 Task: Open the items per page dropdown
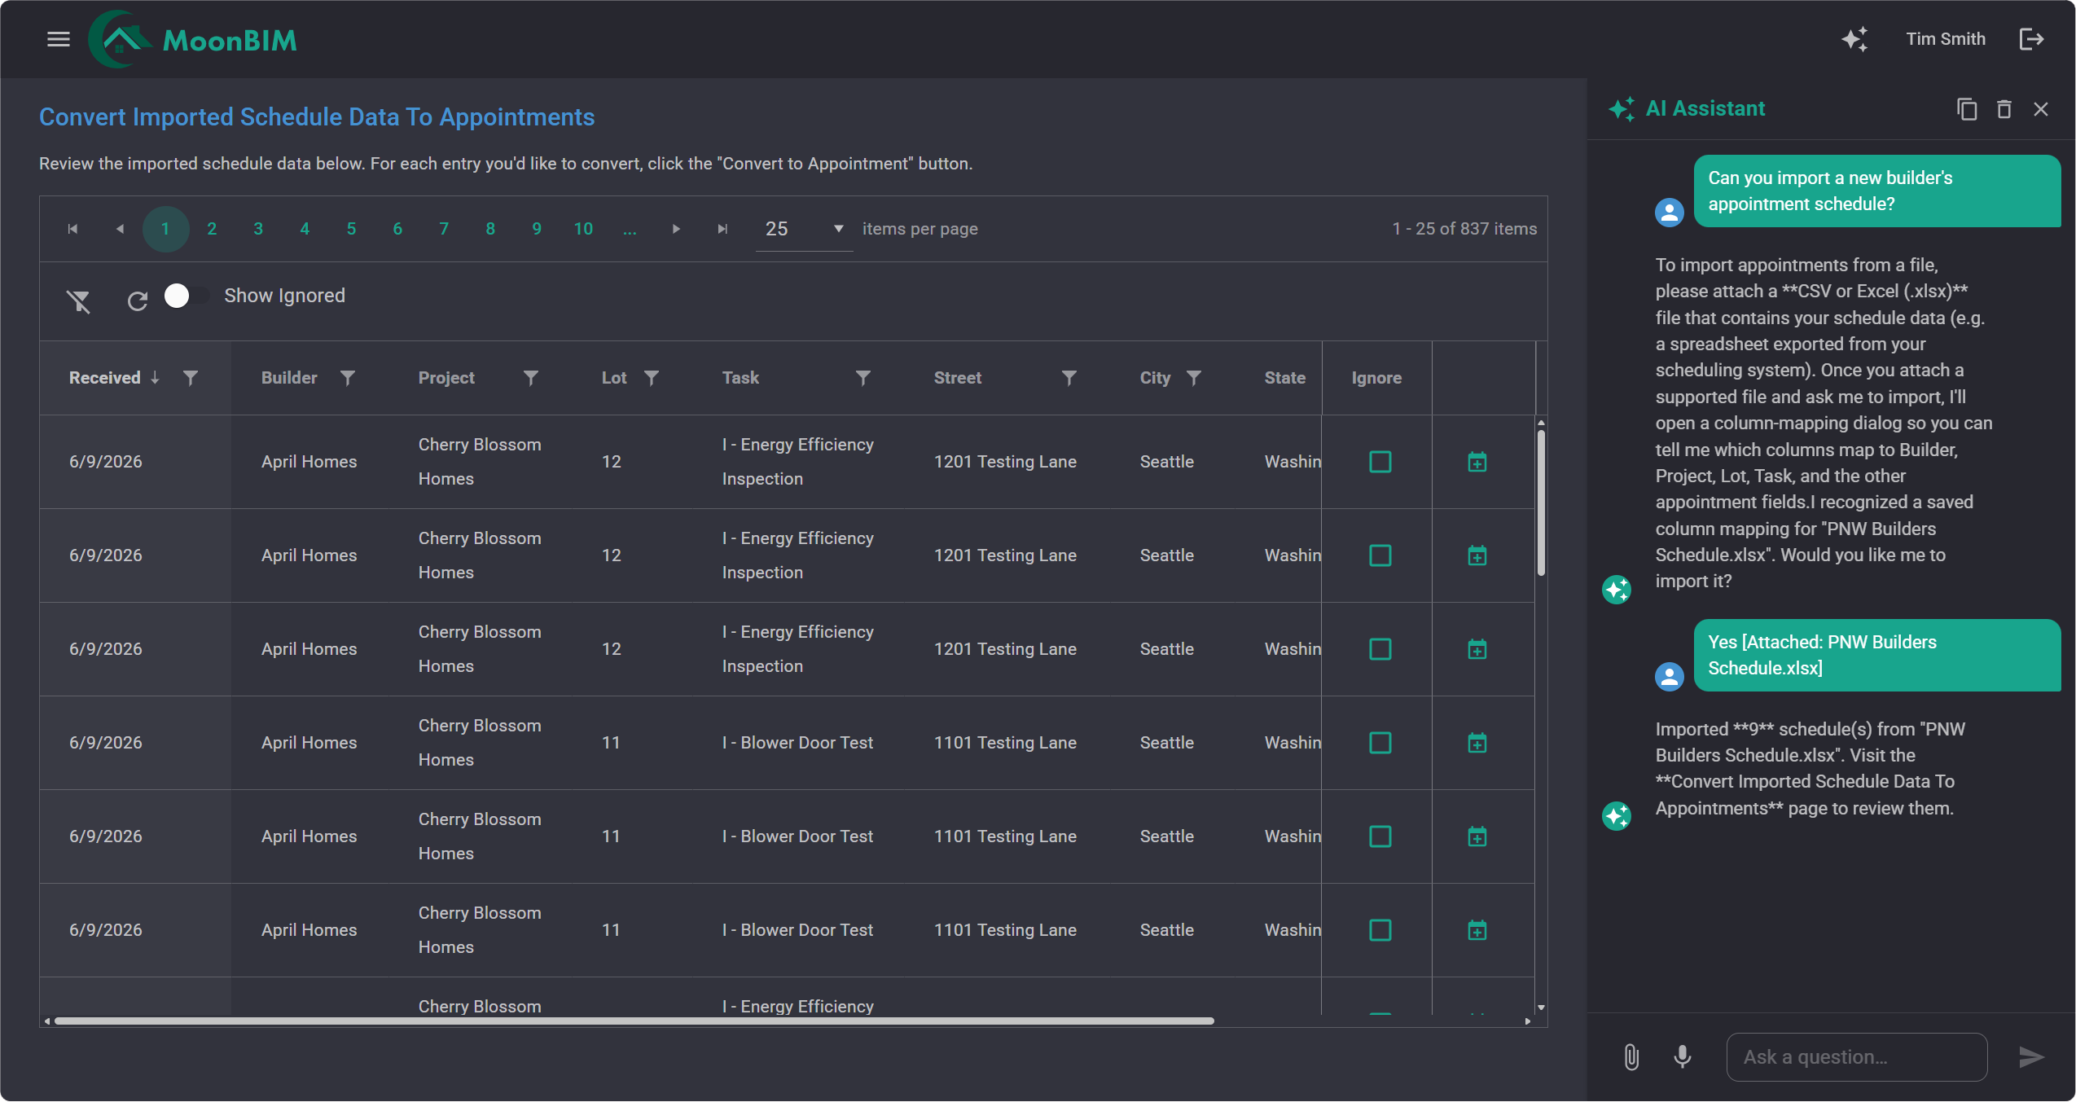pos(804,229)
